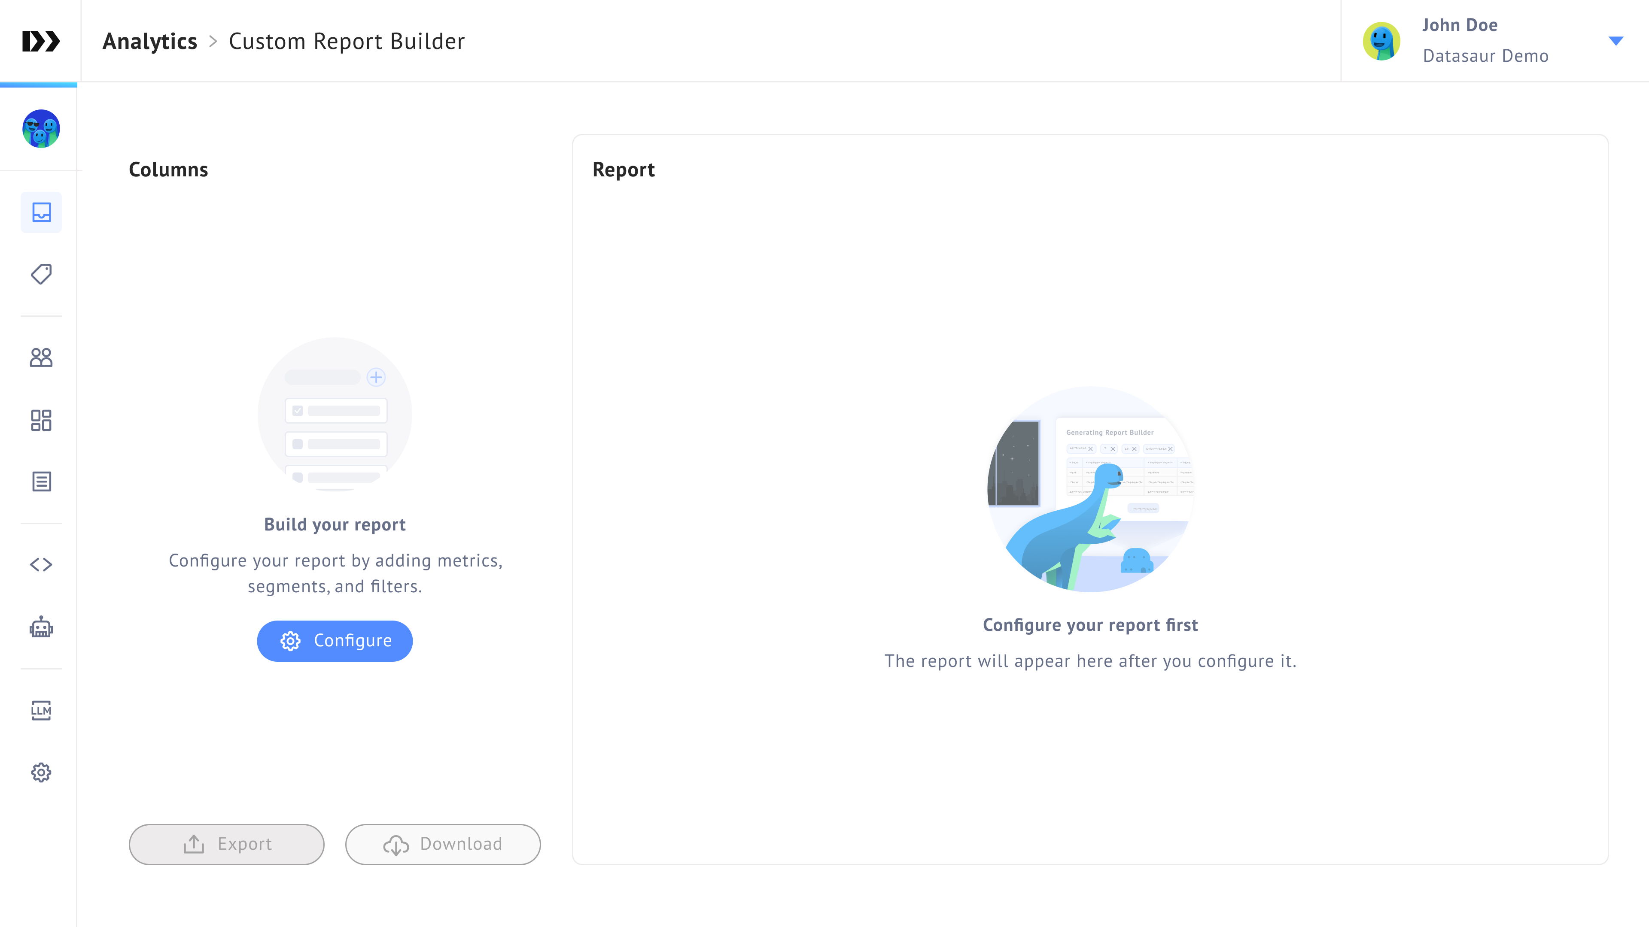Open John Doe Datasaur Demo menu

[x=1485, y=41]
